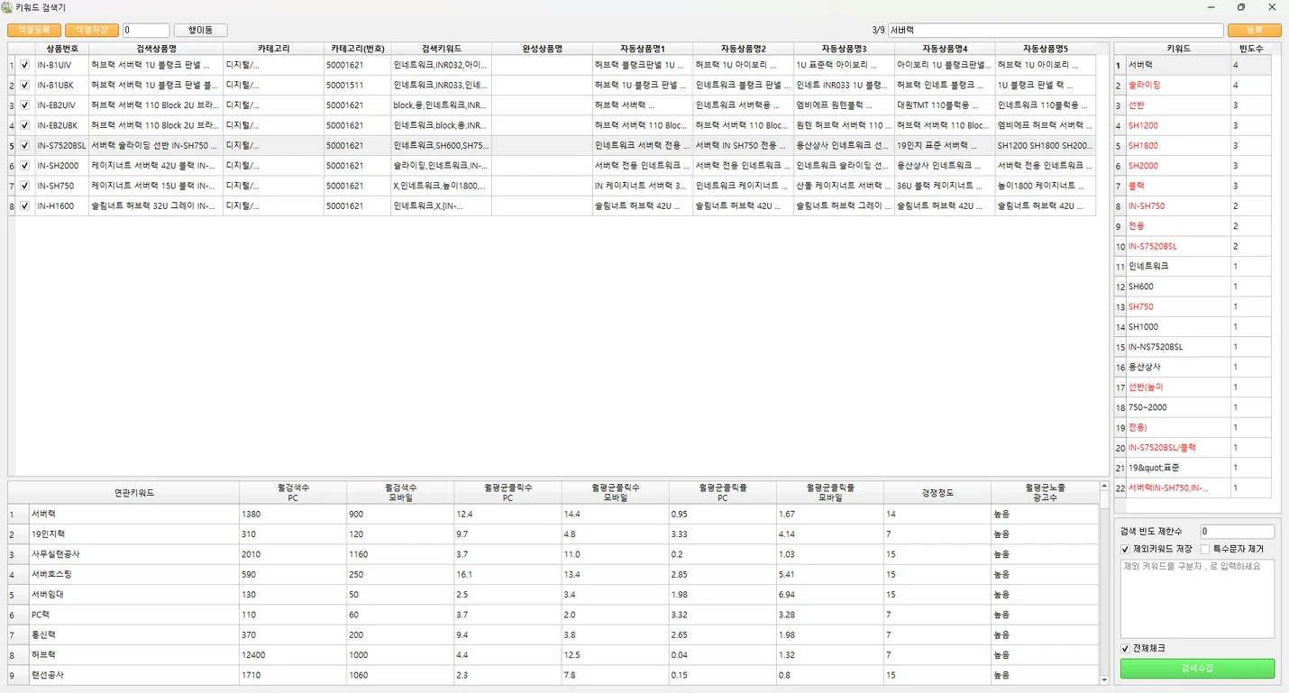Click the 완성상품명 column header
Image resolution: width=1289 pixels, height=693 pixels.
543,49
